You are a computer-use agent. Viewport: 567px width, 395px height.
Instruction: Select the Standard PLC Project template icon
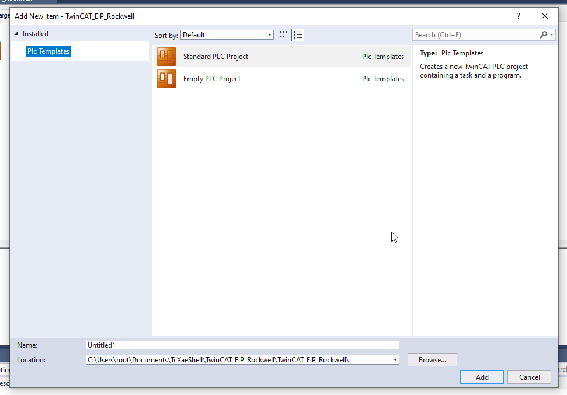pos(166,57)
